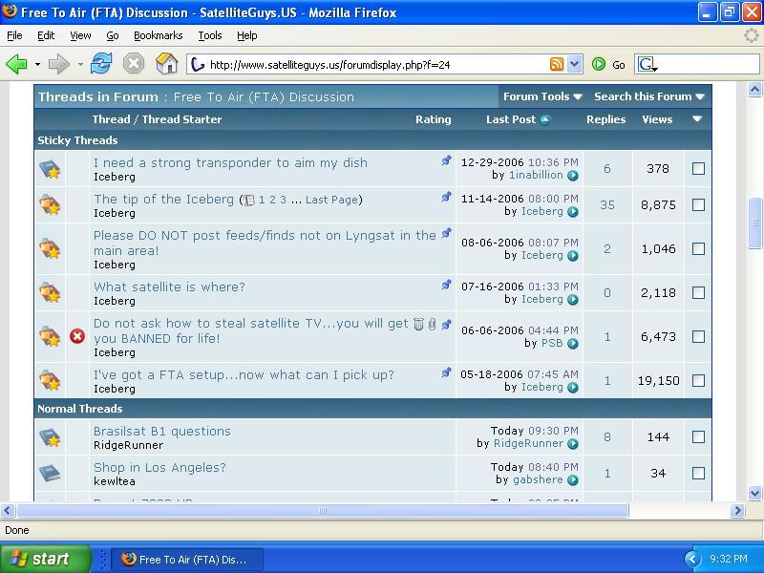Viewport: 764px width, 573px height.
Task: Click thread status icon for Shop in Los Angeles
Action: (x=50, y=473)
